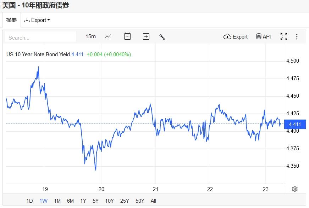The image size is (309, 208).
Task: Click the Search input field
Action: click(41, 37)
